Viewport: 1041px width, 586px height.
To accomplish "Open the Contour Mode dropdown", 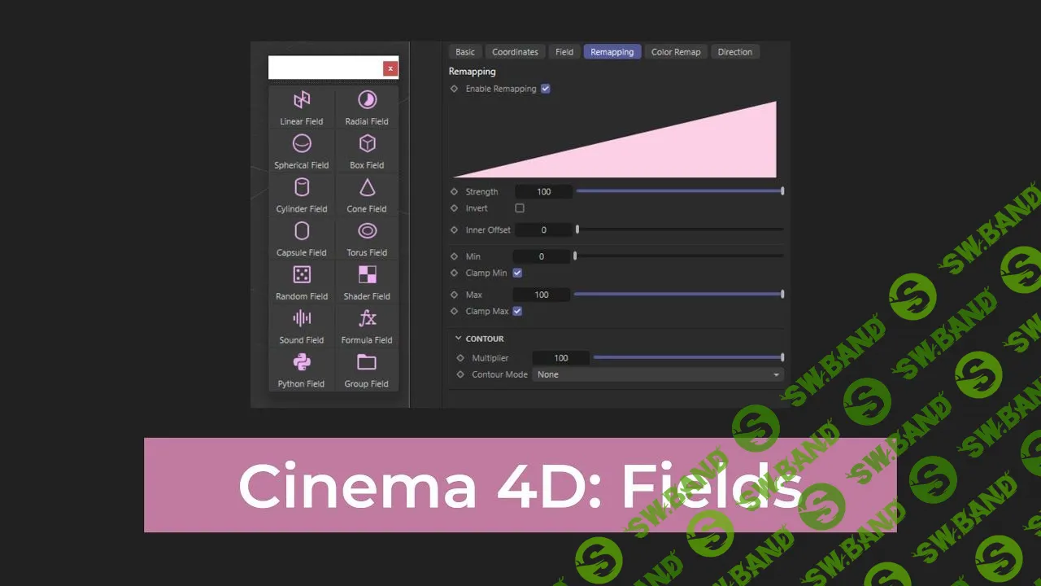I will pos(657,374).
